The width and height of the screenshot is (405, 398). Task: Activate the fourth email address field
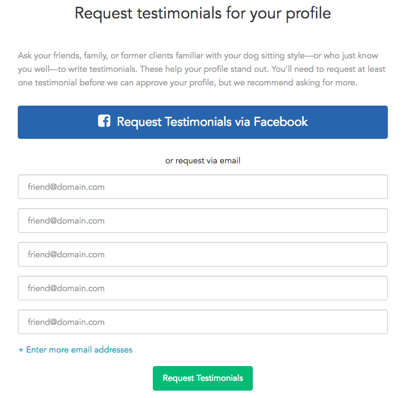[202, 288]
